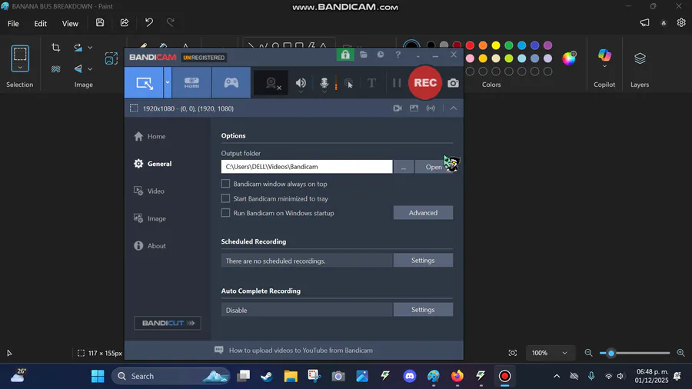Click the text overlay T icon
Viewport: 692px width, 389px height.
[371, 83]
